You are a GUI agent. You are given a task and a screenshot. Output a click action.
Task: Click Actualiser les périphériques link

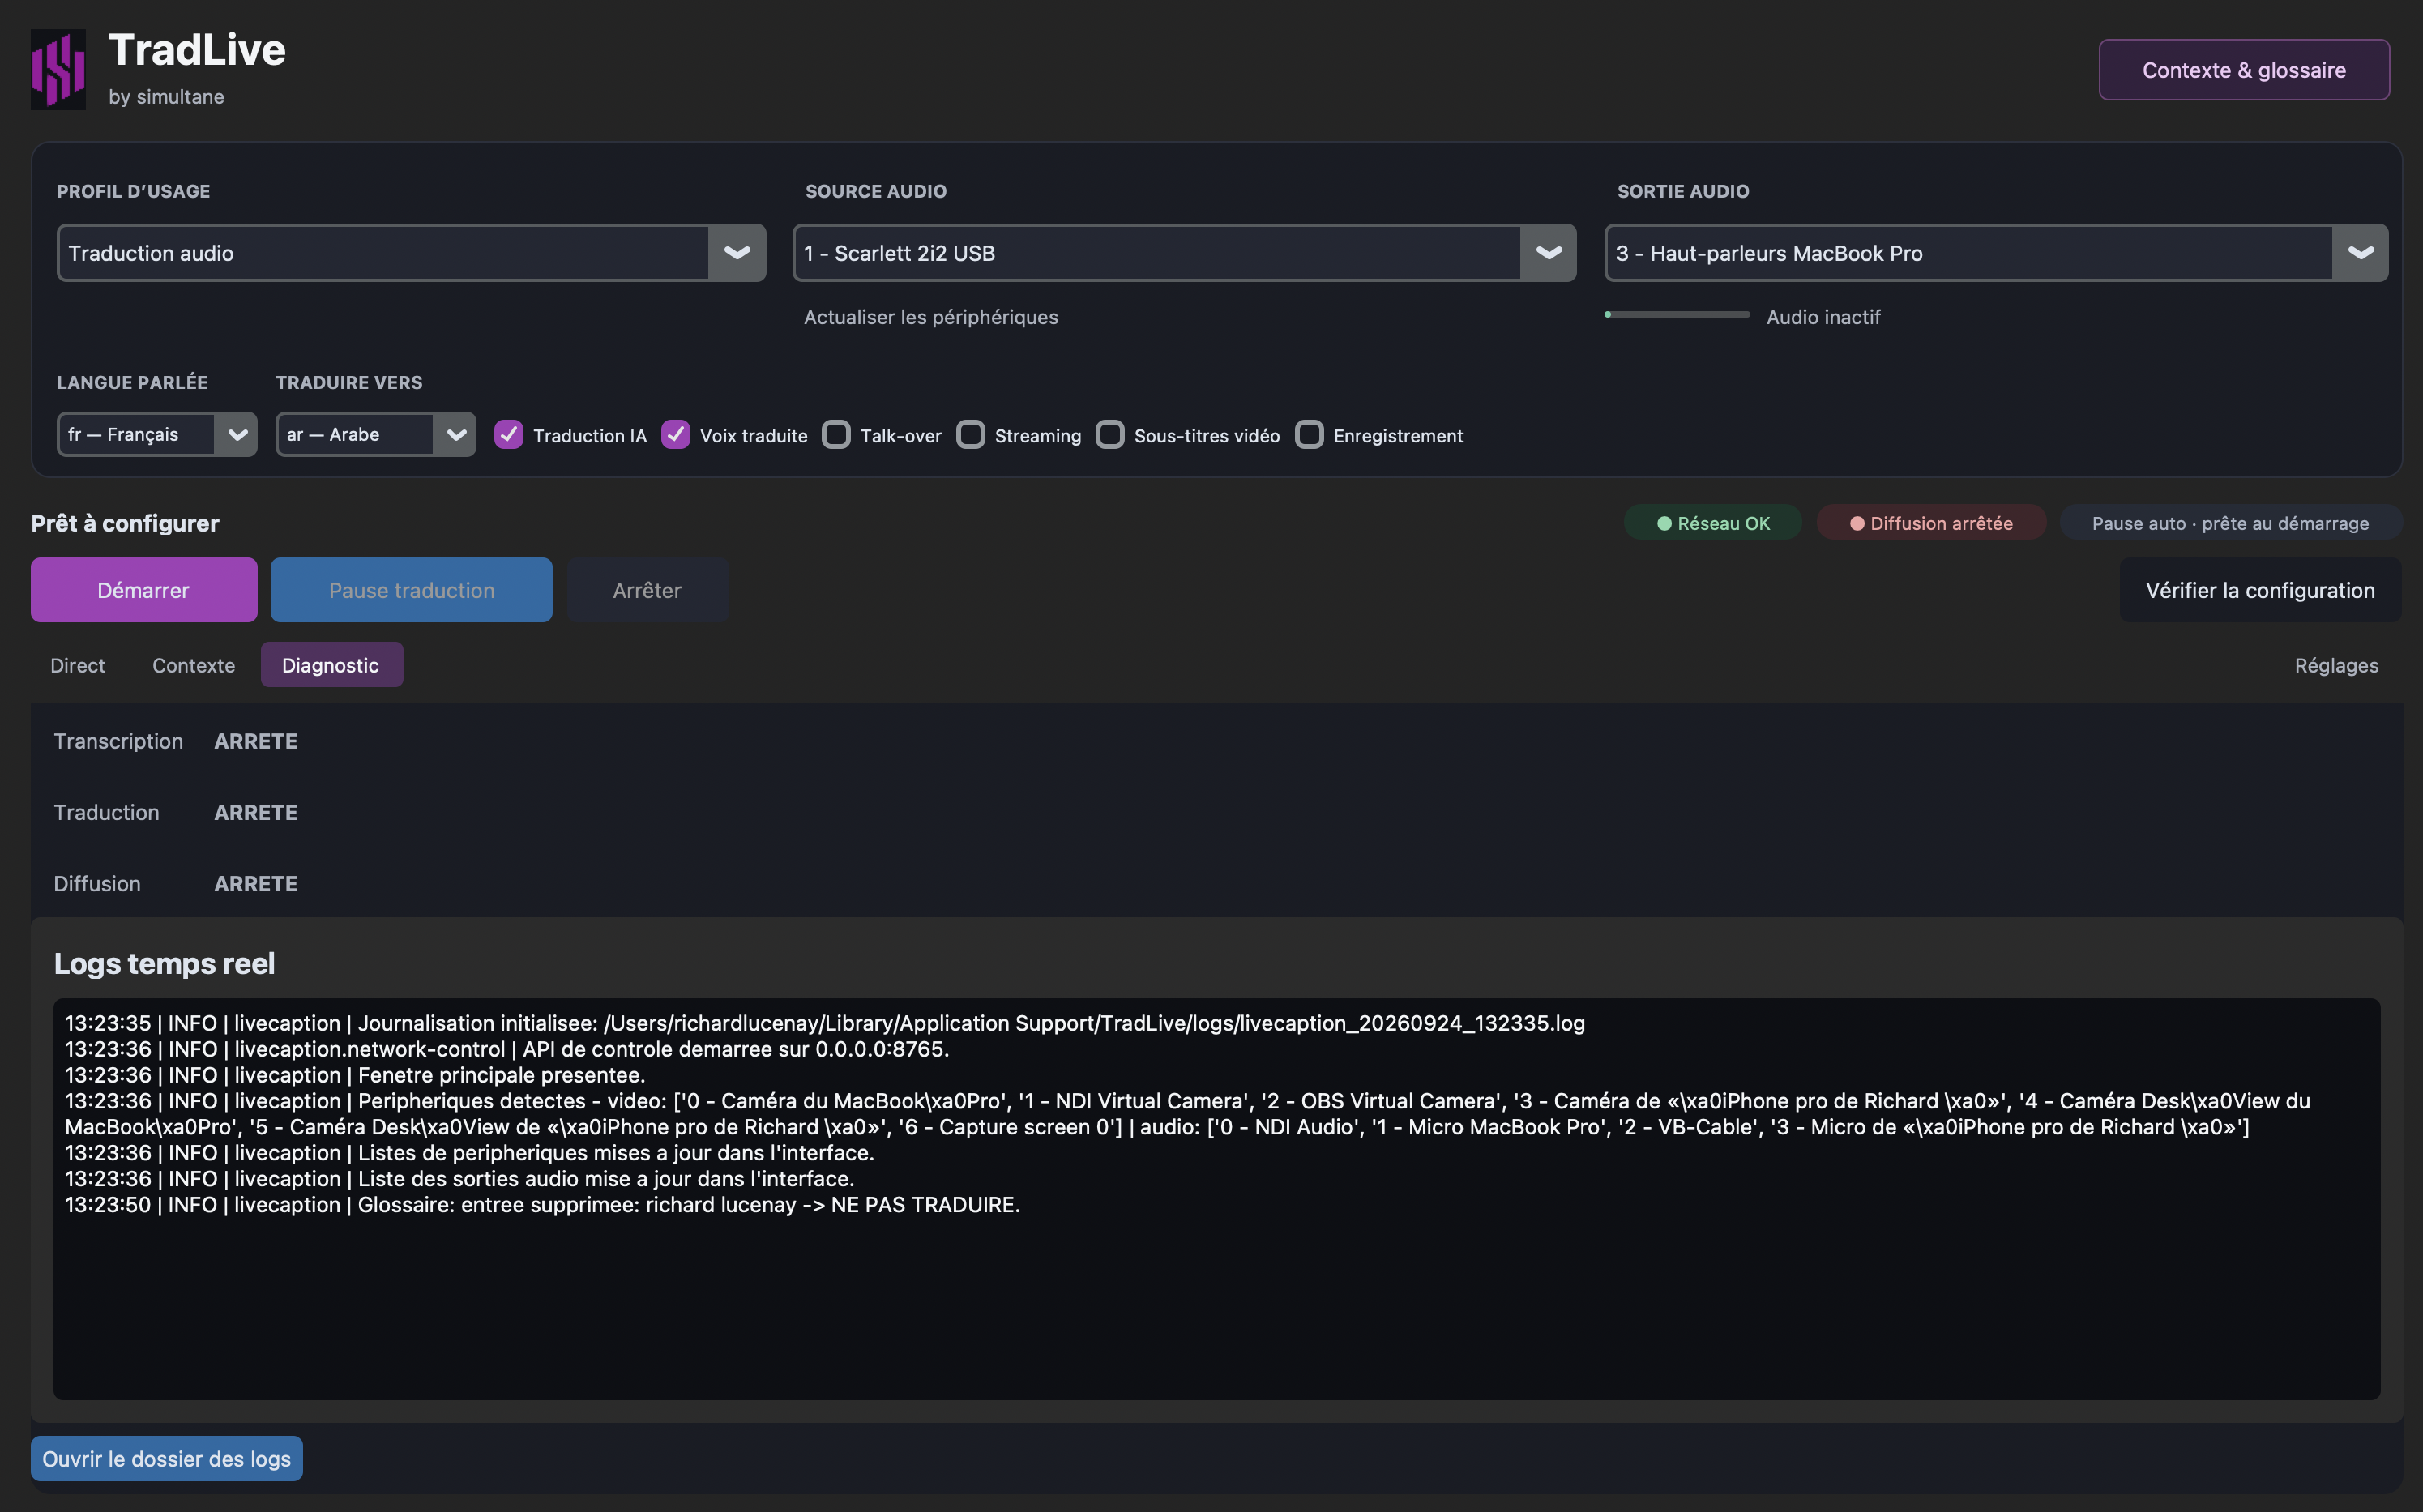930,317
